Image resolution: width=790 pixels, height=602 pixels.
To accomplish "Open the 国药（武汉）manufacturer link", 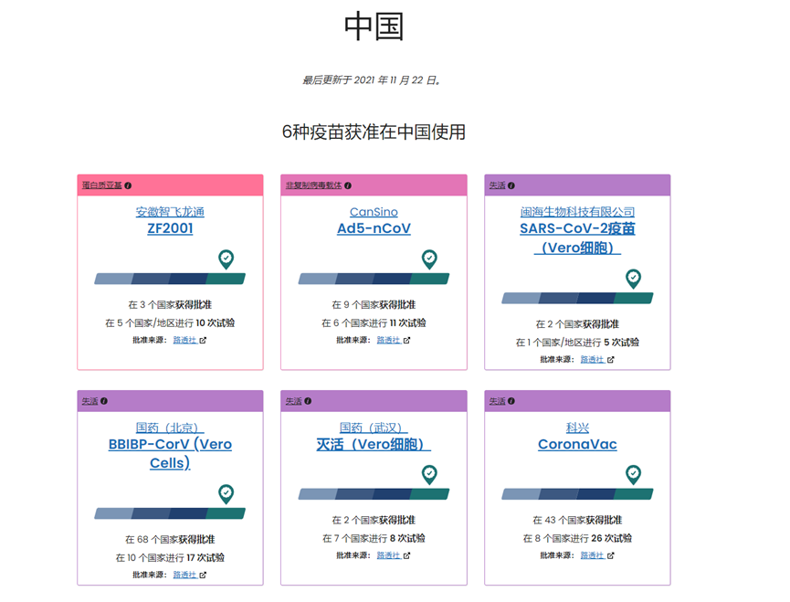I will (x=374, y=428).
